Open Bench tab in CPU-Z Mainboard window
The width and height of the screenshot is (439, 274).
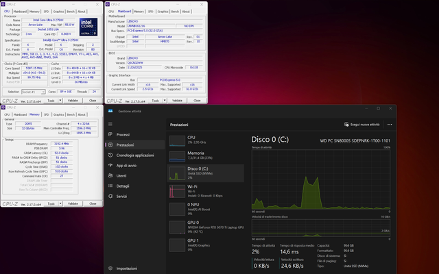tap(175, 12)
